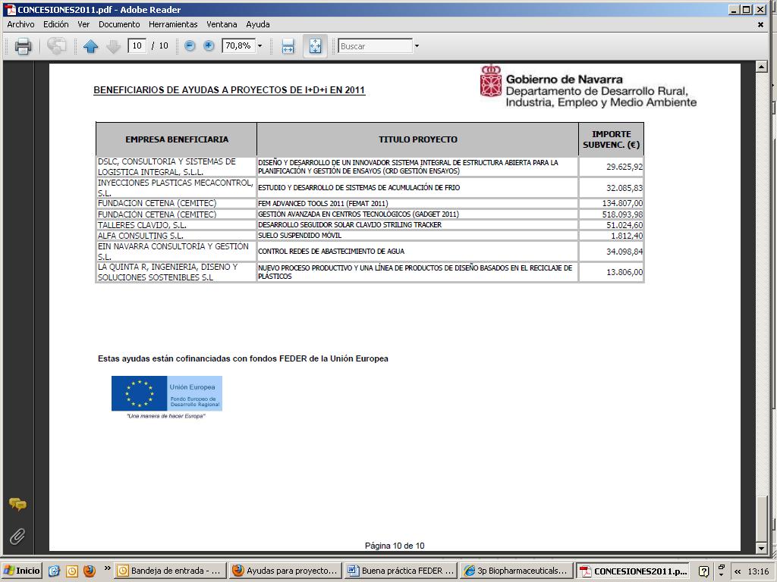Expand hidden tray icons chevron
Viewport: 777px width, 582px height.
coord(738,571)
